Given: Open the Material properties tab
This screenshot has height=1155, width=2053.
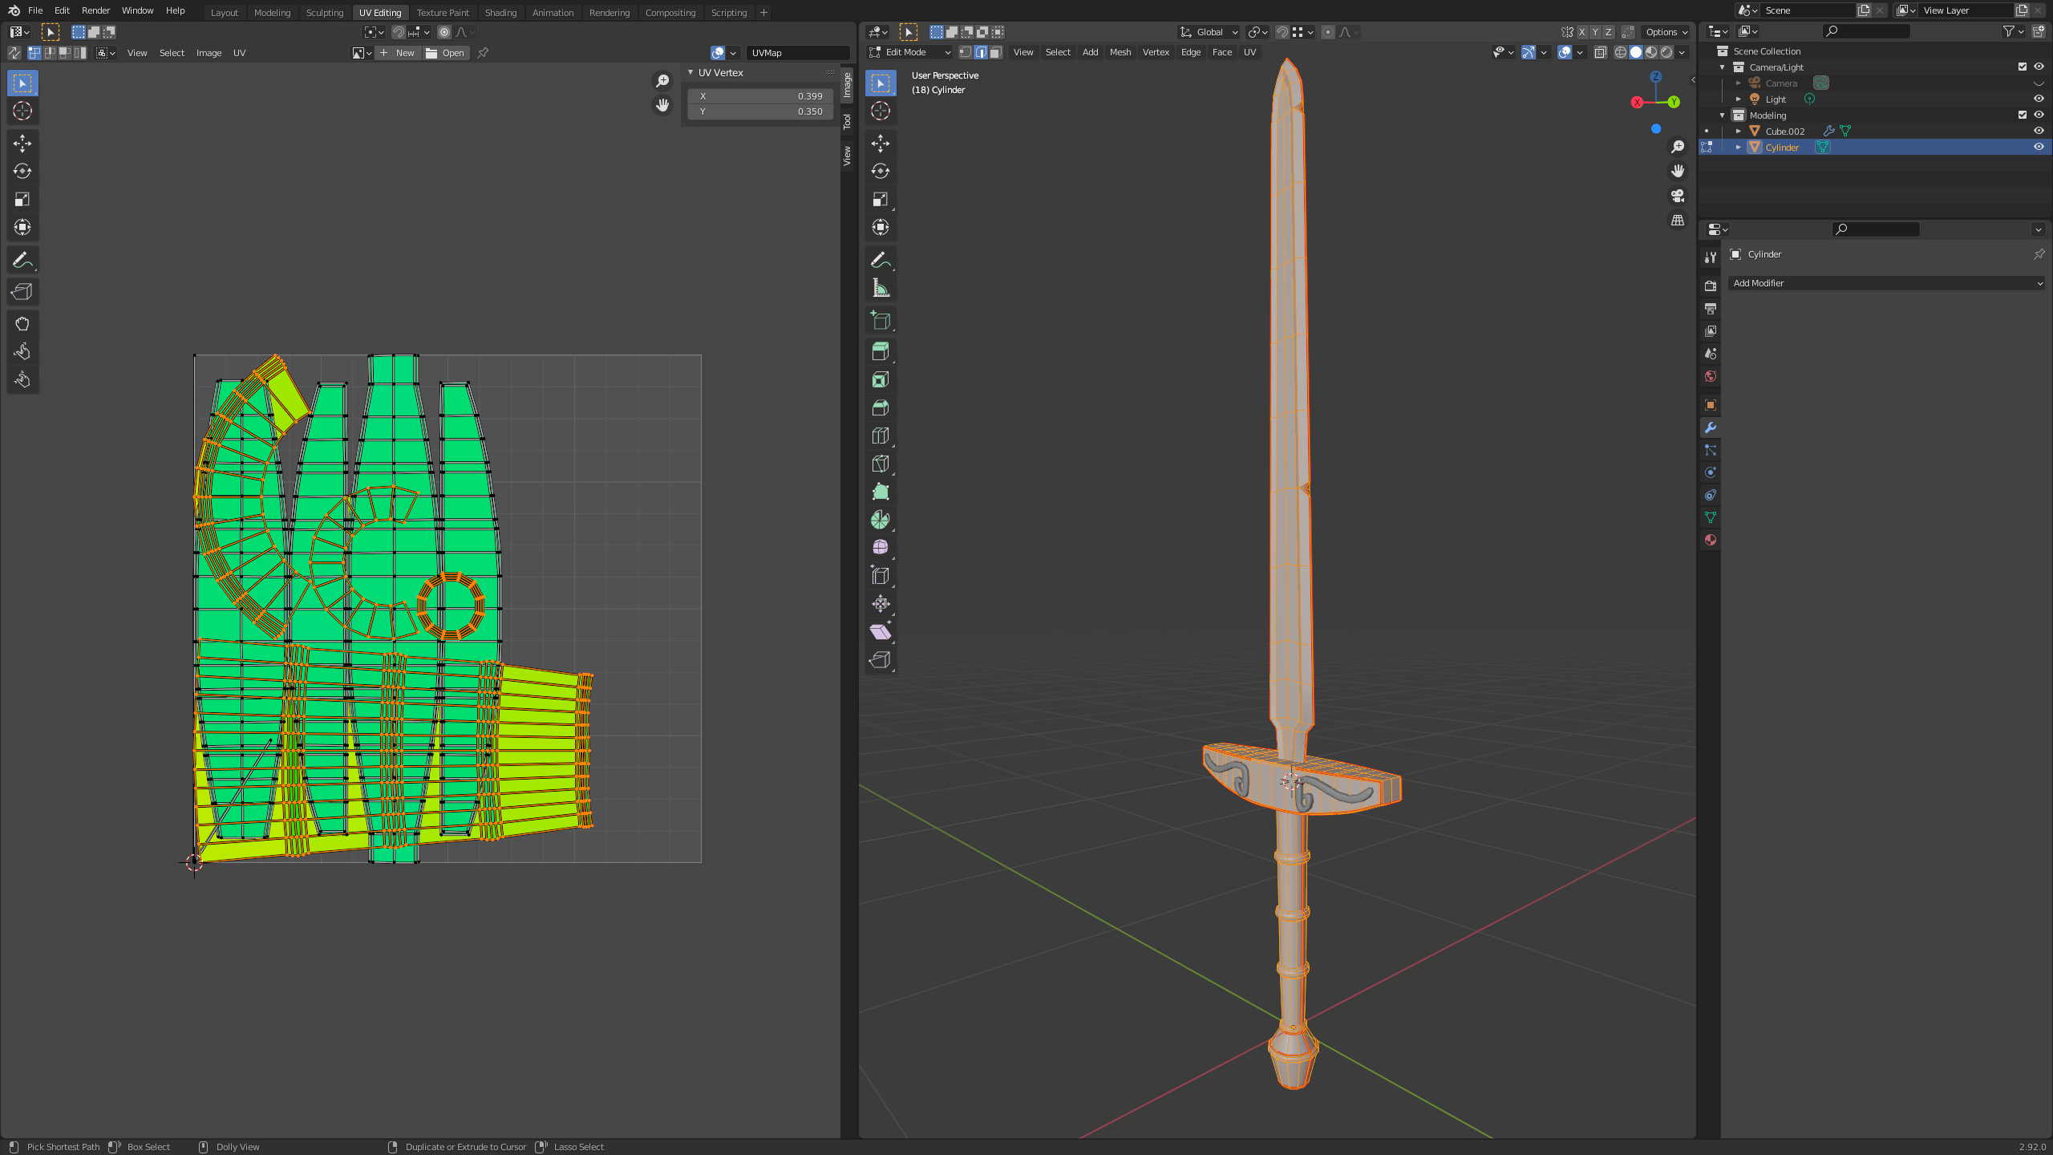Looking at the screenshot, I should point(1710,540).
